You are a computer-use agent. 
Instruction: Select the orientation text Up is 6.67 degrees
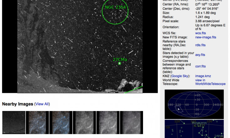(x=210, y=27)
